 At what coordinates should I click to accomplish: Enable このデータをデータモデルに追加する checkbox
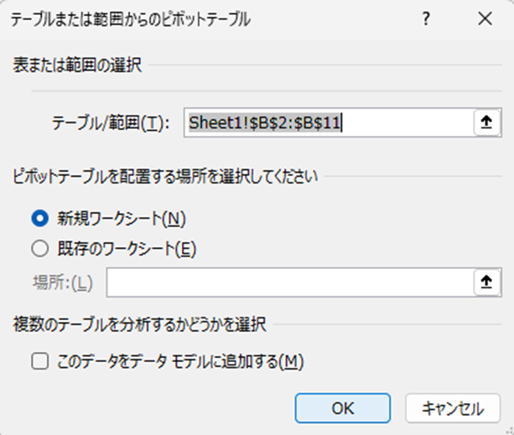coord(39,361)
